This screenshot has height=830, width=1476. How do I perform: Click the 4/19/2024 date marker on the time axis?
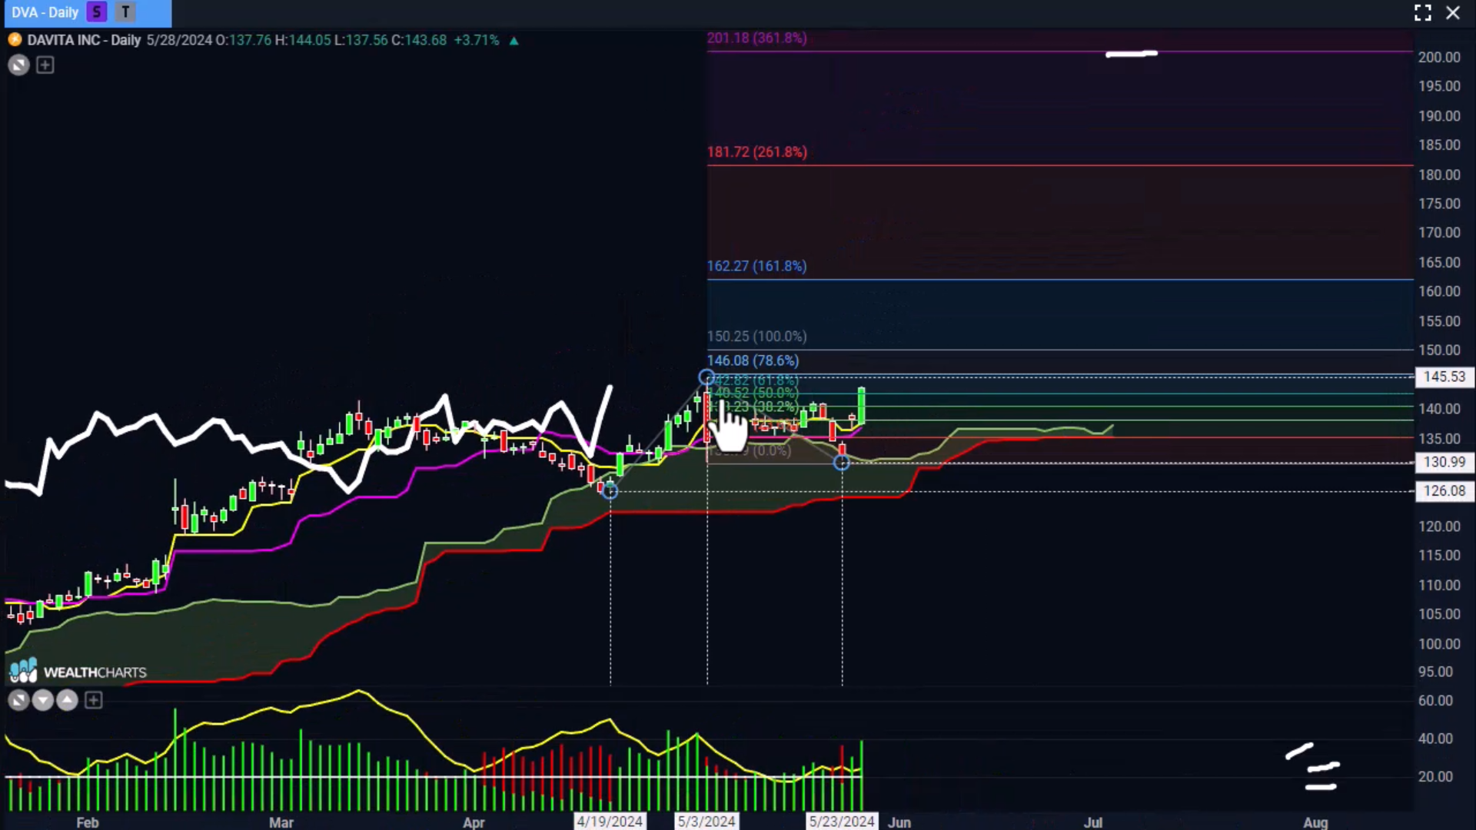tap(610, 821)
